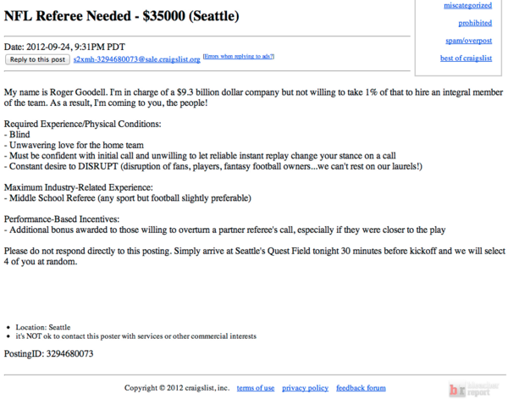
Task: Click the Copyright 2012 craigslist text
Action: click(x=177, y=388)
